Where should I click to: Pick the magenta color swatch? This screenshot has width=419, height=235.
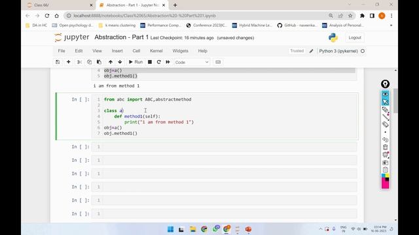[385, 185]
